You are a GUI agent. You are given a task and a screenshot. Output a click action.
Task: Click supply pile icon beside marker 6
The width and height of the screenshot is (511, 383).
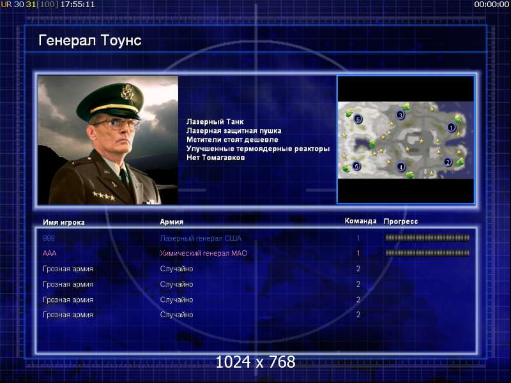tap(349, 113)
